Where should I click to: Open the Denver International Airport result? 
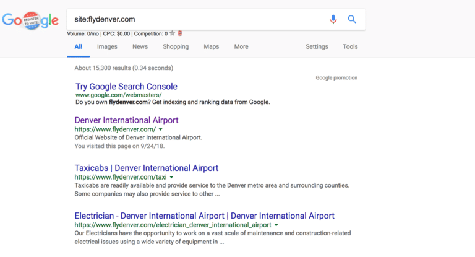coord(126,120)
